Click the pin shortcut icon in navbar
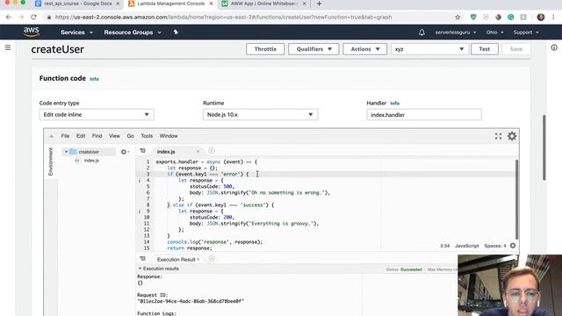 pyautogui.click(x=176, y=32)
